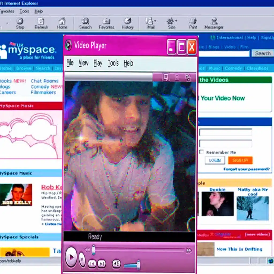The height and width of the screenshot is (274, 274).
Task: Open Search from the Internet Explorer toolbar
Action: [85, 23]
